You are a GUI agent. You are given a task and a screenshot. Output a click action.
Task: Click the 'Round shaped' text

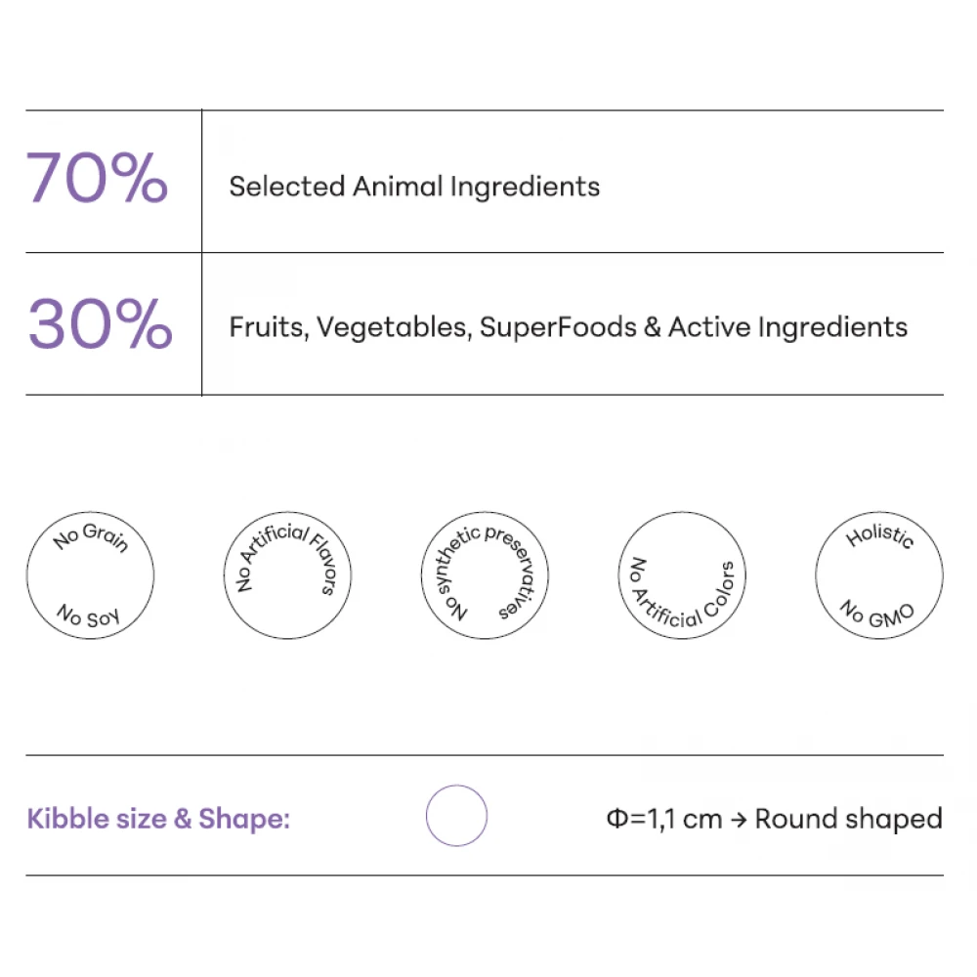point(848,819)
